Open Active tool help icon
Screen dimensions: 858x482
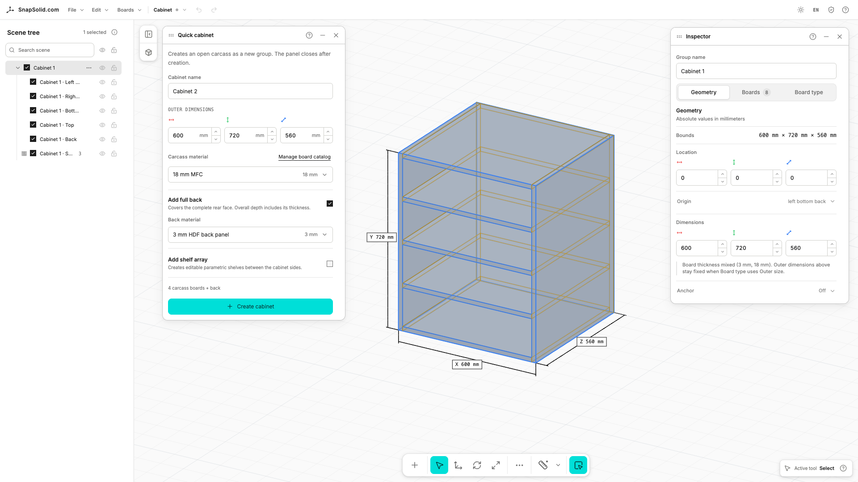843,468
